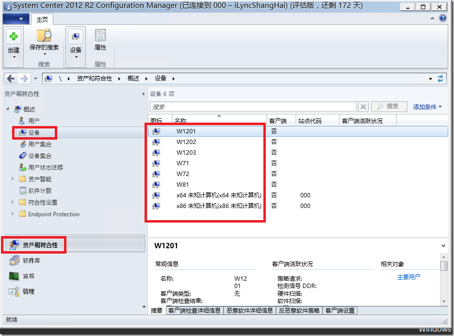454x336 pixels.
Task: Collapse the navigation pane with chevron
Action: click(143, 94)
